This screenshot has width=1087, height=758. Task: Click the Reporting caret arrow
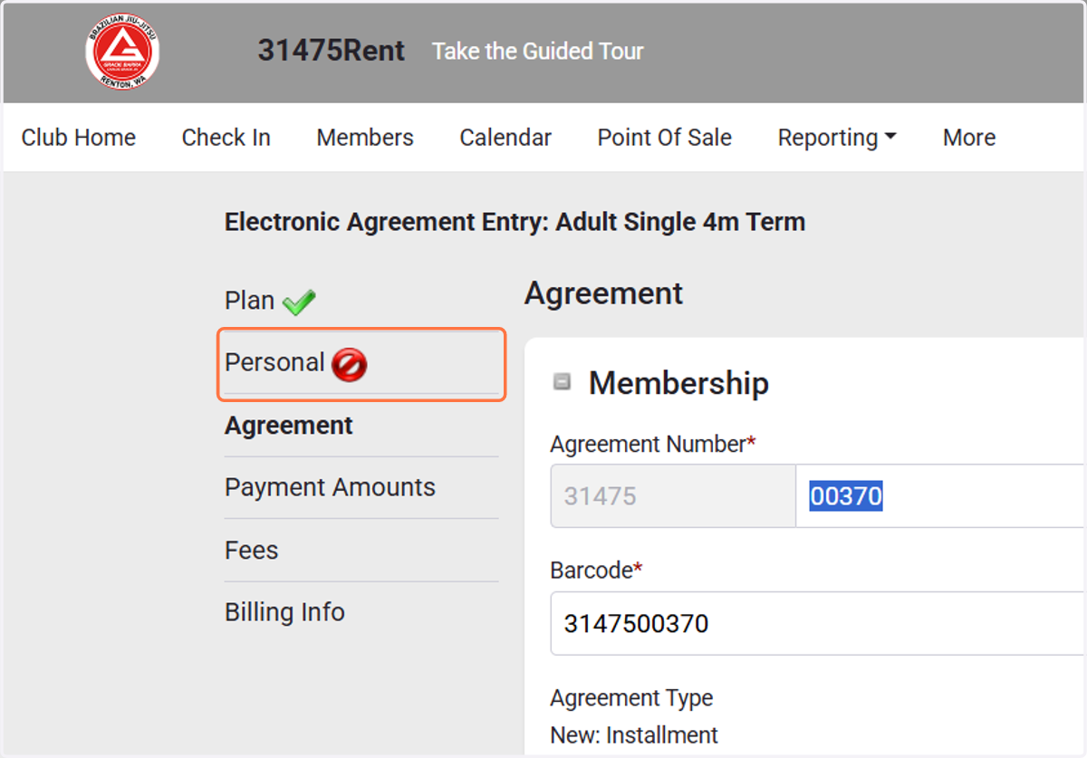point(890,138)
